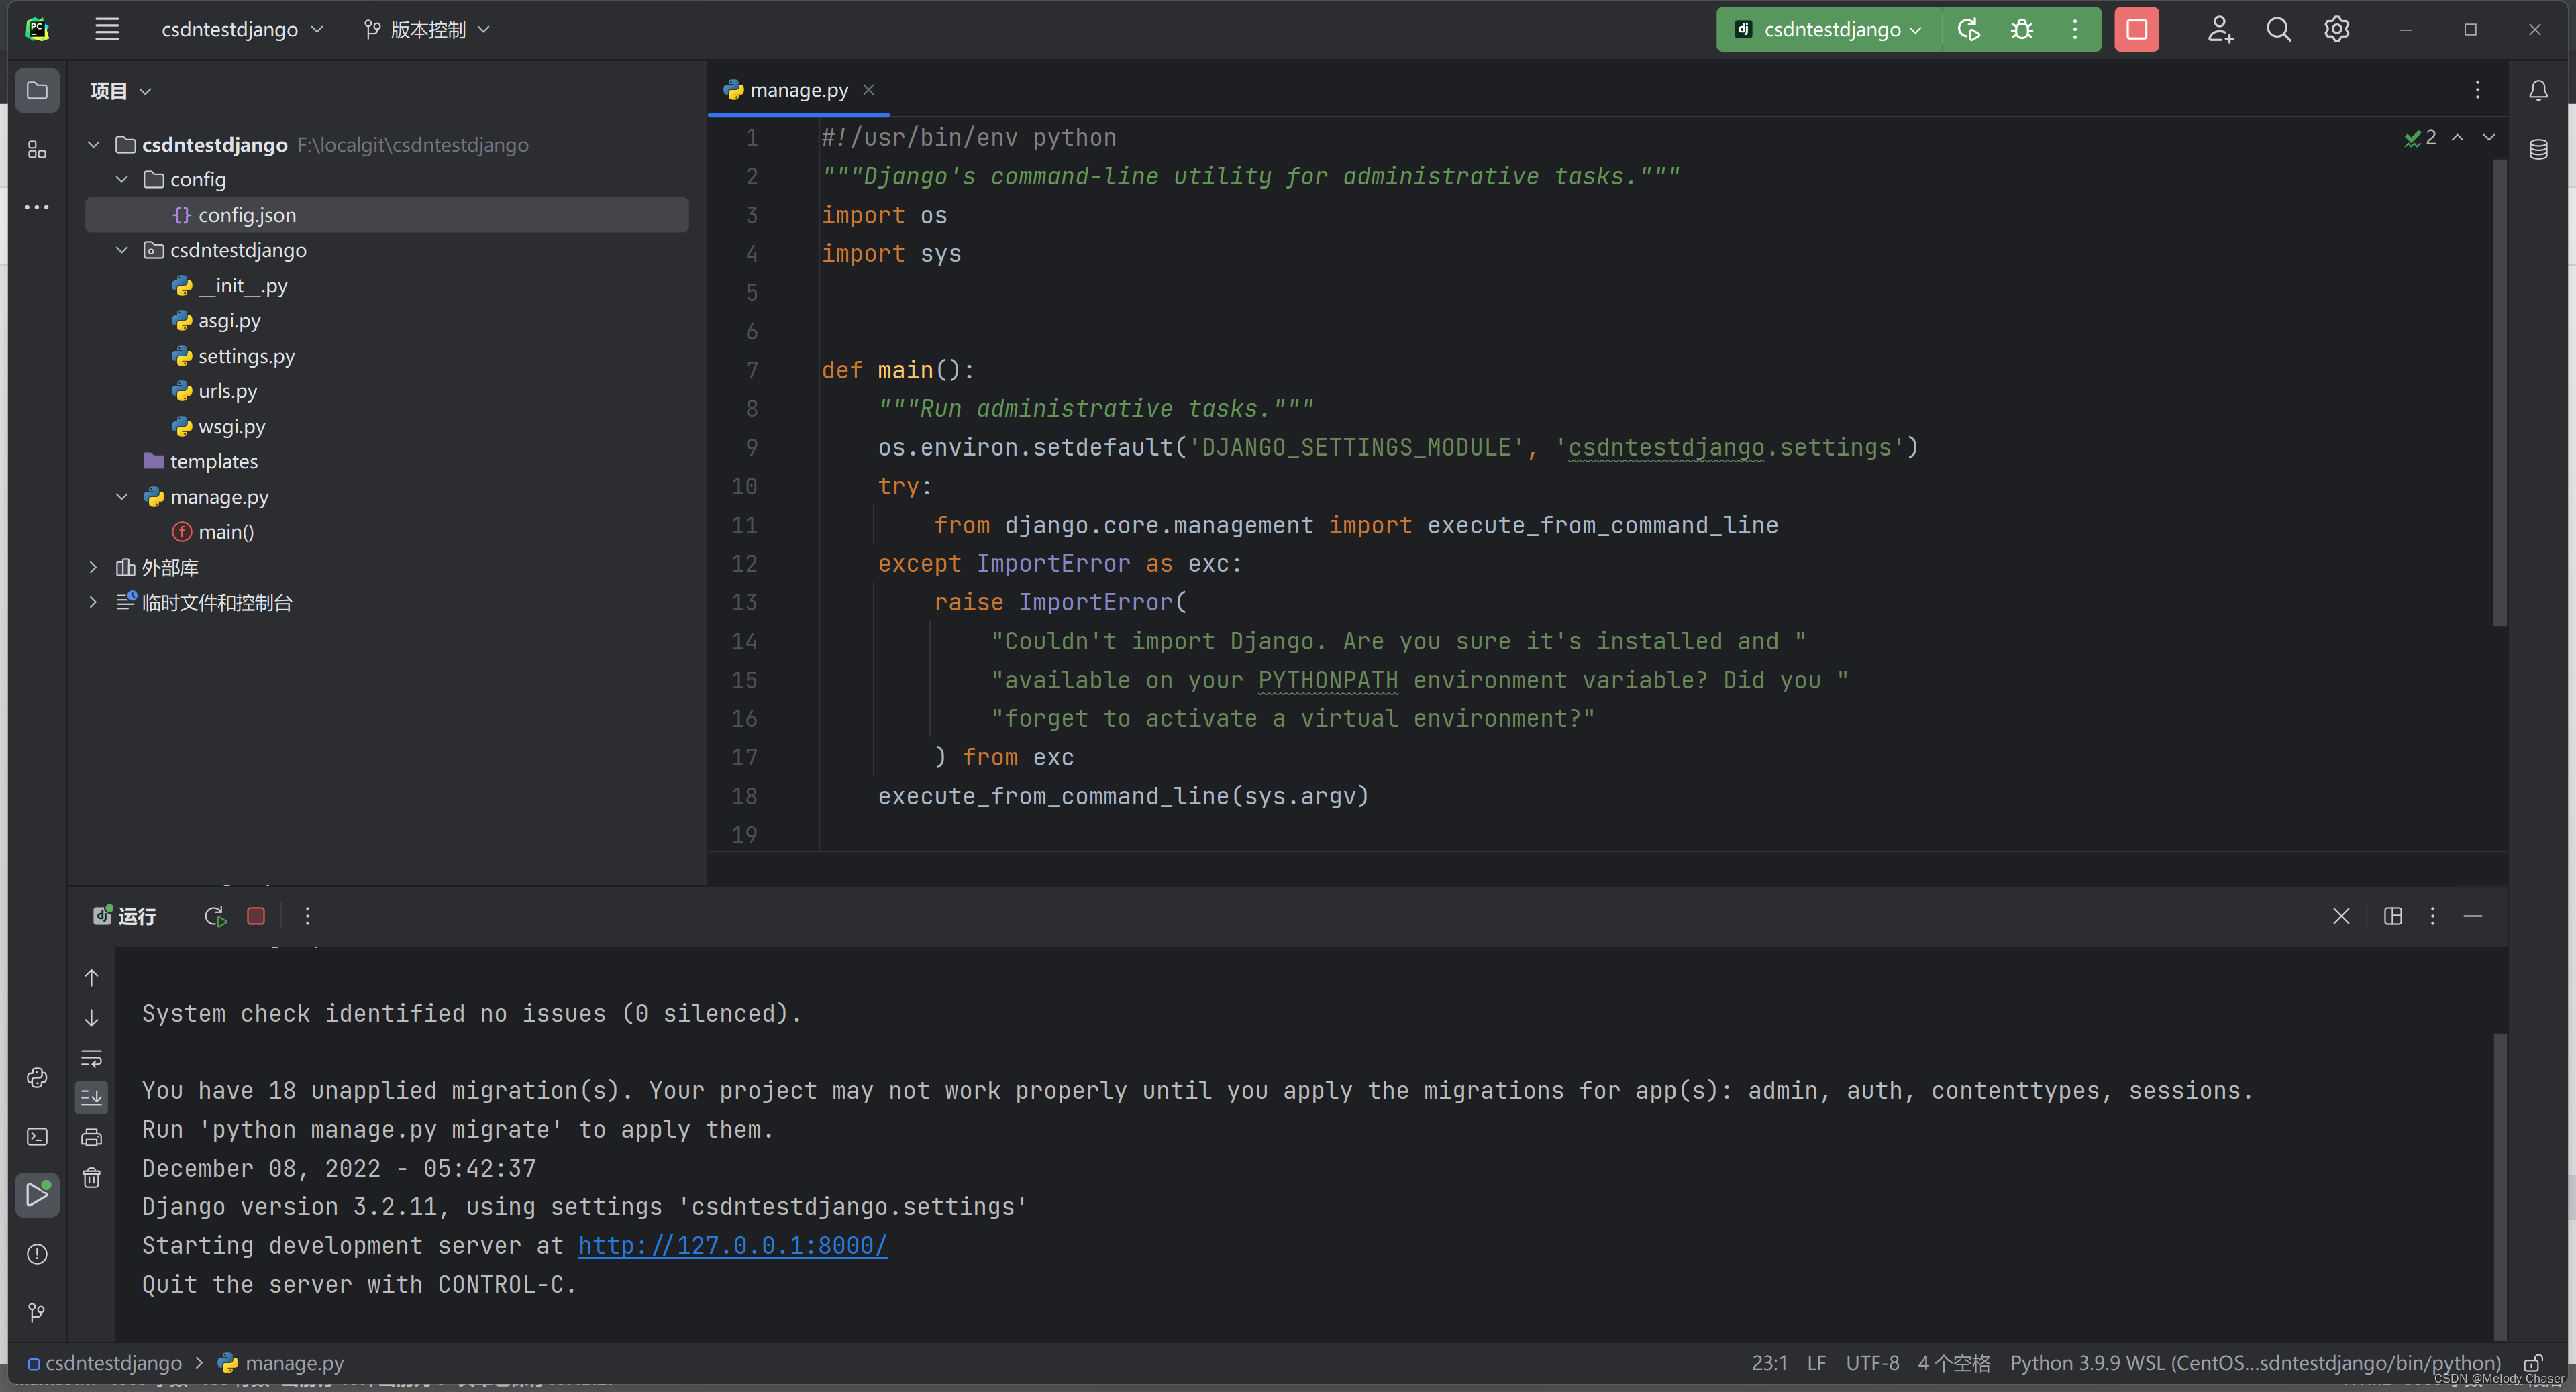Open http://127.0.0.1:8000/ server link
Image resolution: width=2576 pixels, height=1392 pixels.
(x=732, y=1245)
